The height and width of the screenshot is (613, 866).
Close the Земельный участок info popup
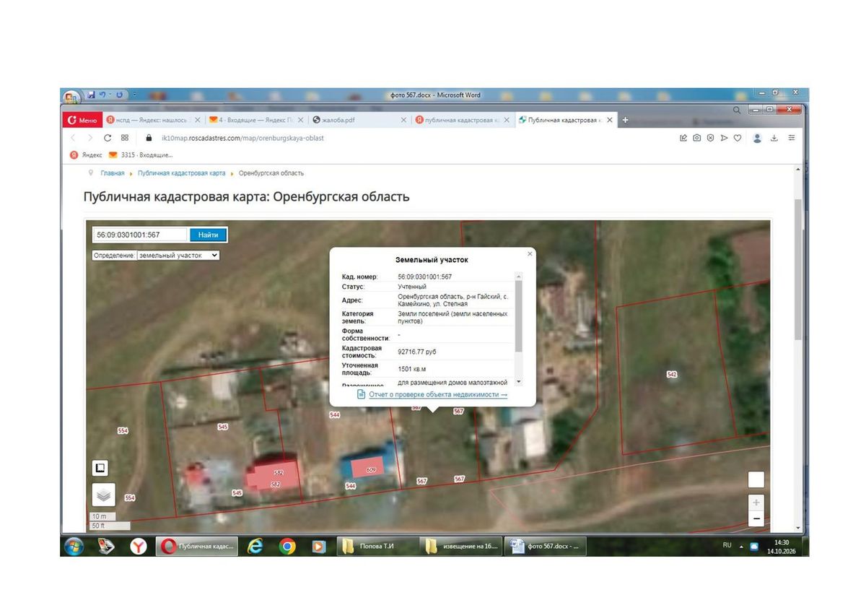coord(530,253)
